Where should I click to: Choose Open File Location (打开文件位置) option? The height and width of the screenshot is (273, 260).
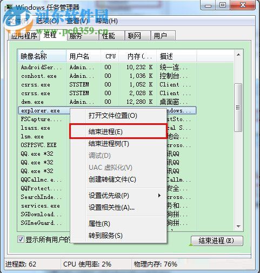[x=118, y=116]
